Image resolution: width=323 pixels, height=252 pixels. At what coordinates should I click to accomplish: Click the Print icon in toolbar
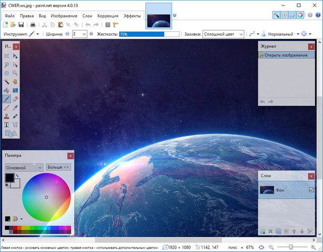click(x=33, y=24)
